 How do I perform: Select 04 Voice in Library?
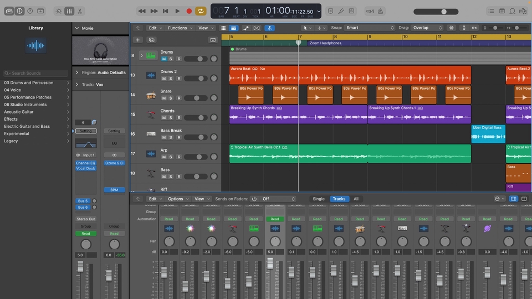pyautogui.click(x=13, y=90)
